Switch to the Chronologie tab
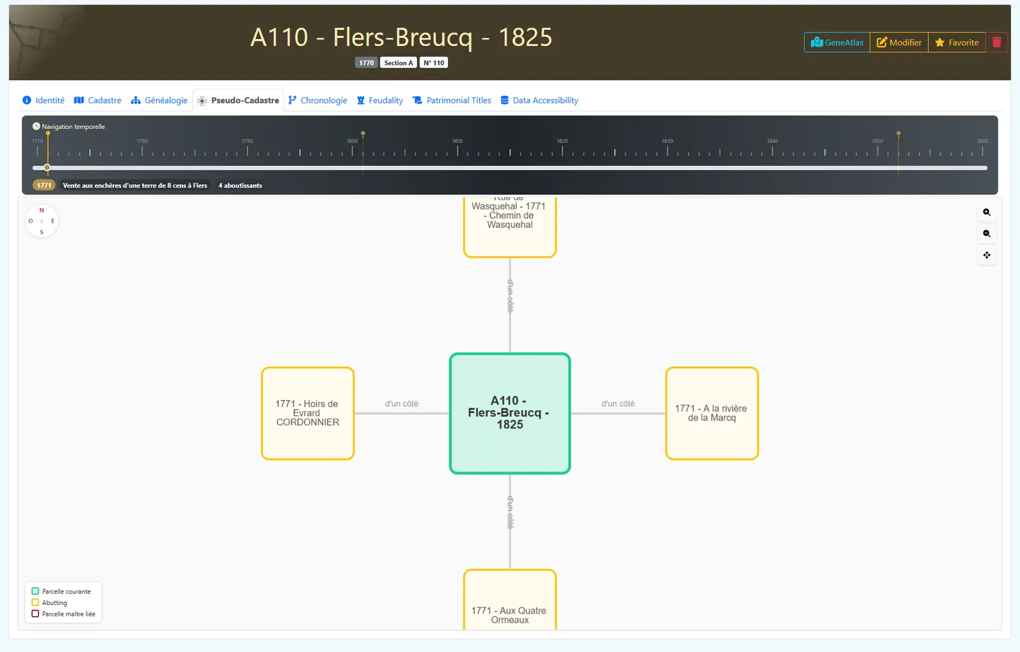The width and height of the screenshot is (1020, 652). click(317, 100)
